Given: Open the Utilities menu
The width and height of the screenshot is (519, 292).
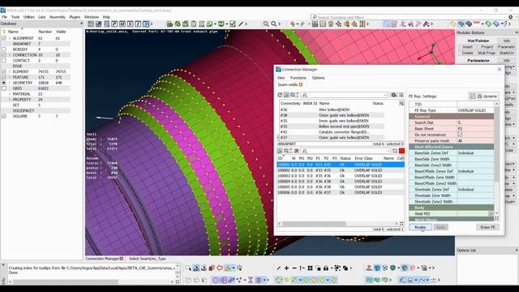Looking at the screenshot, I should pyautogui.click(x=29, y=17).
